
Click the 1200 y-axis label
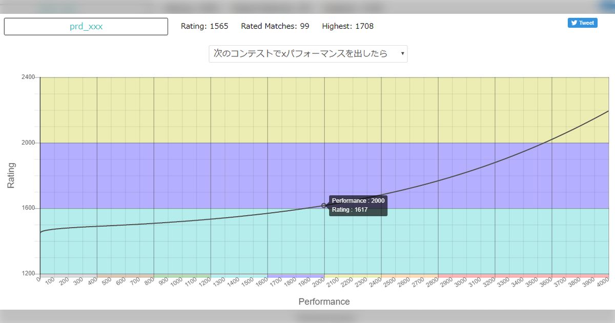[x=28, y=274]
